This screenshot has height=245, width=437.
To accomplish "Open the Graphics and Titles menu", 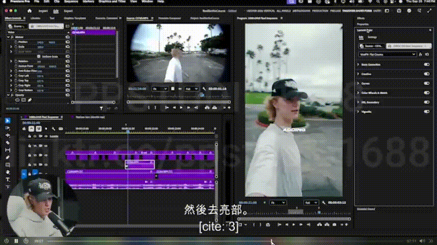I will (x=112, y=2).
